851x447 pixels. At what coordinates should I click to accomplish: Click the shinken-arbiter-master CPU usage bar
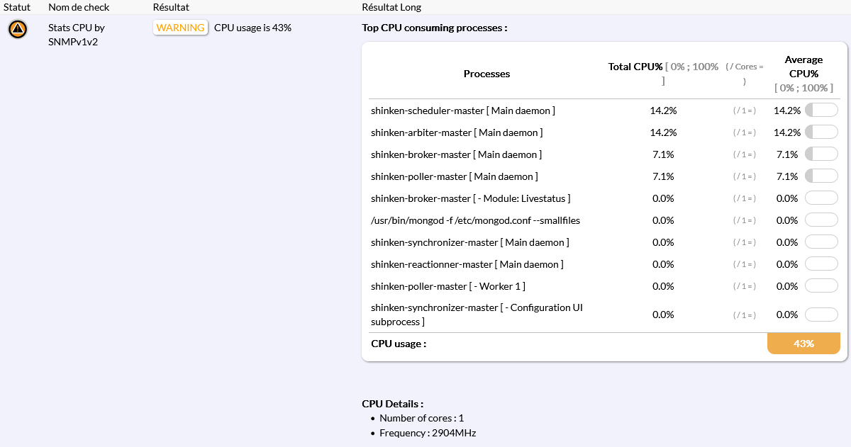coord(821,132)
